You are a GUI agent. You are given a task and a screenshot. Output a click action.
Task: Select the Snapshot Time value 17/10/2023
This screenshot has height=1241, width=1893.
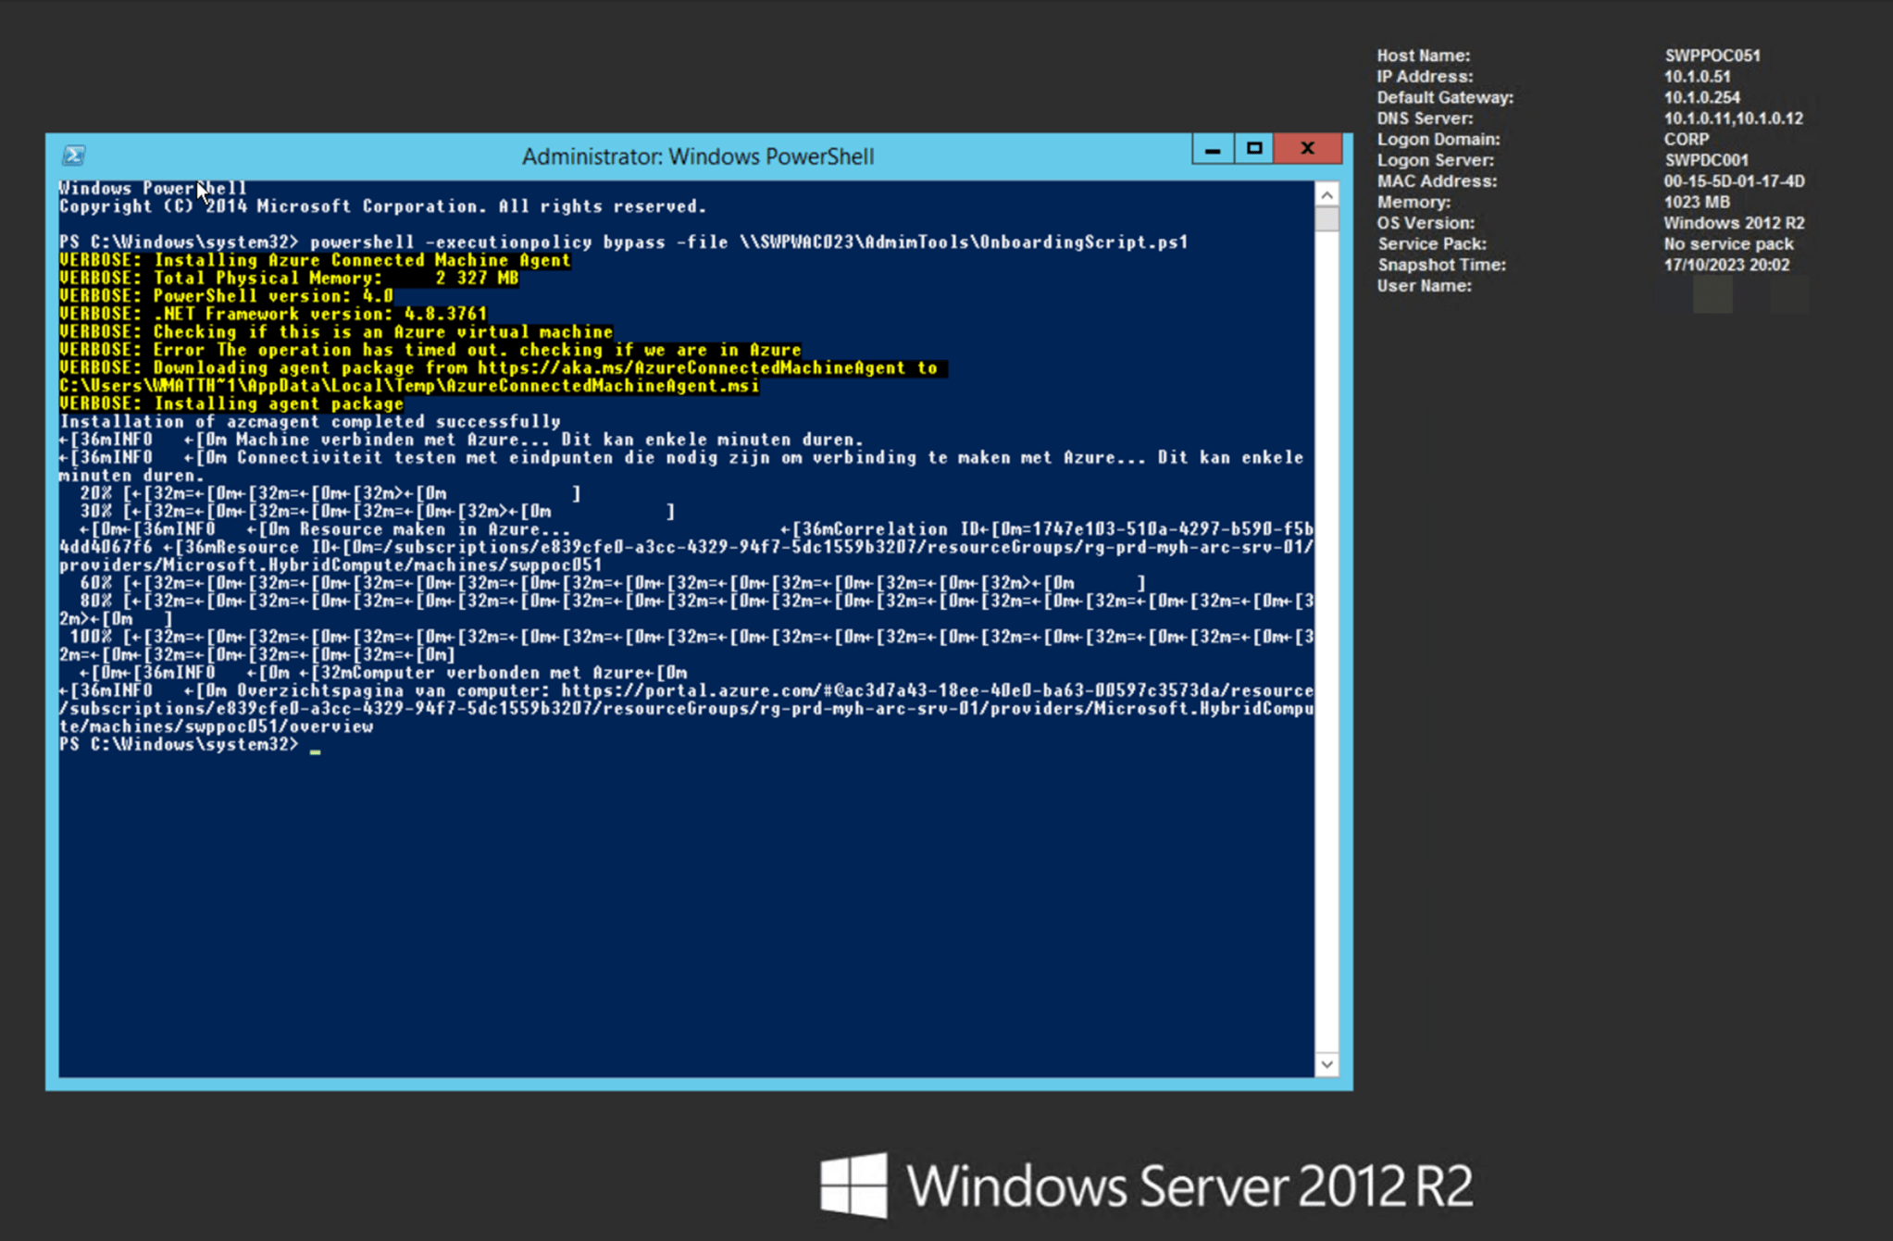point(1725,265)
